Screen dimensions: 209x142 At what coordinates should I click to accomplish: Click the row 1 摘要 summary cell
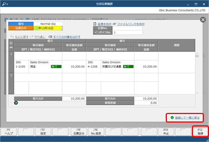pyautogui.click(x=177, y=62)
